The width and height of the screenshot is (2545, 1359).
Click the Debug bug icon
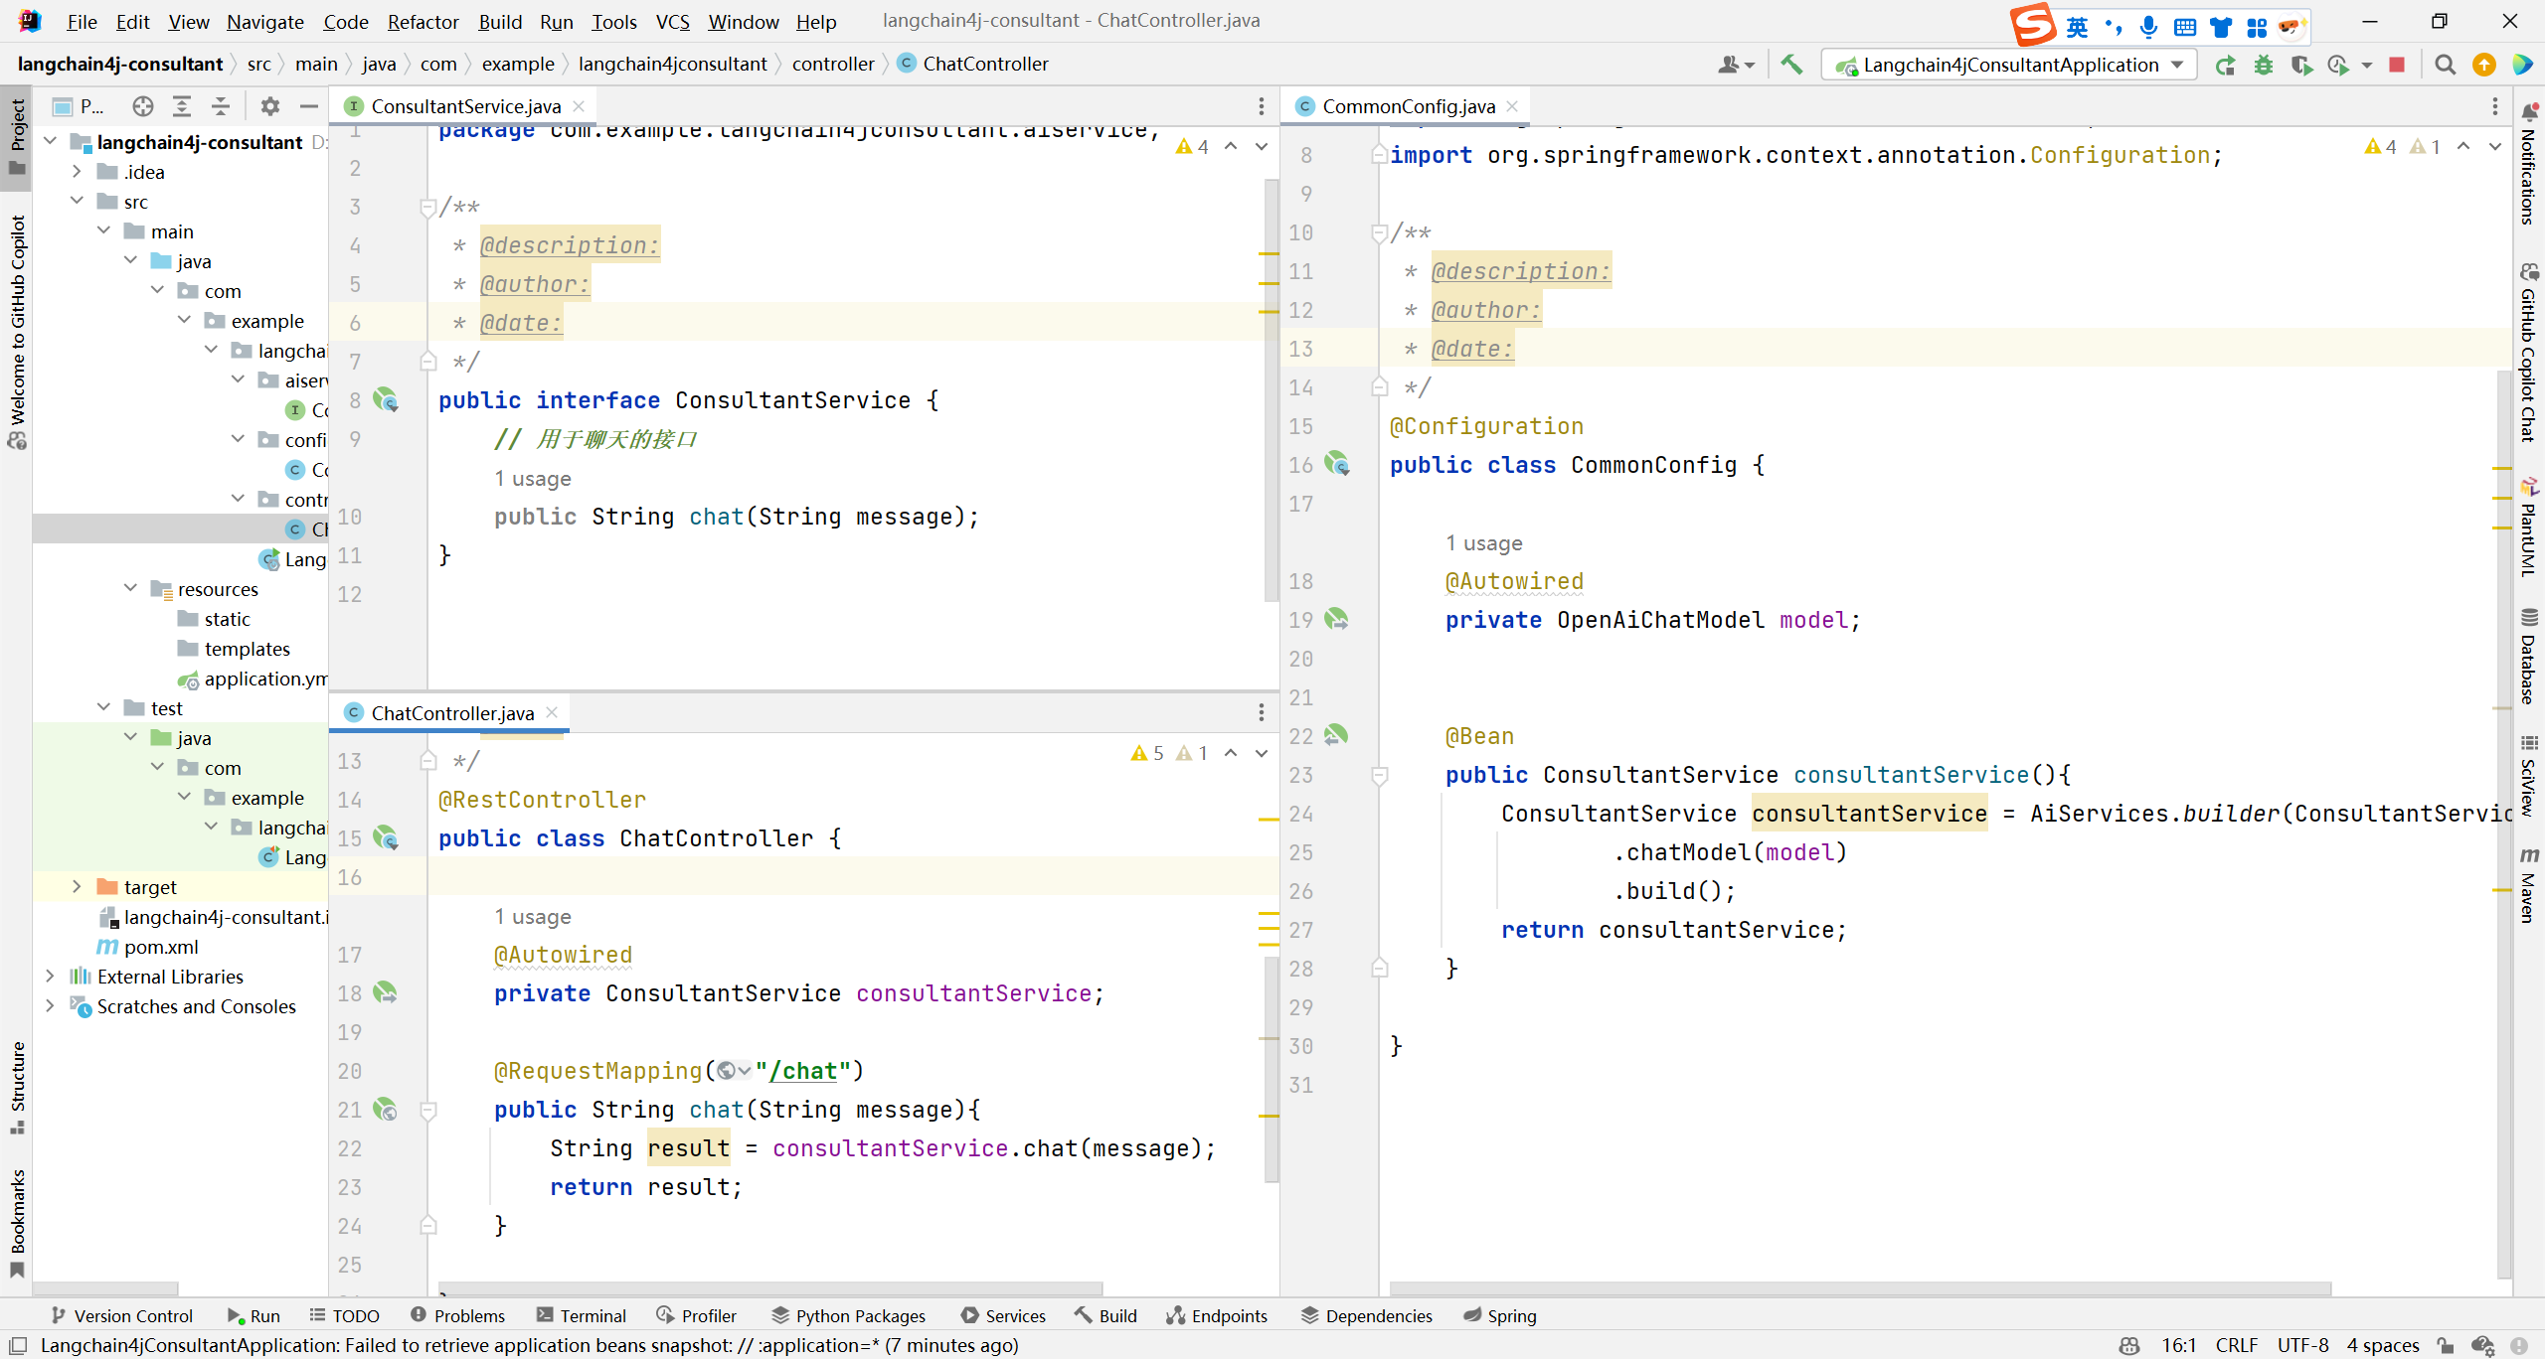tap(2264, 65)
